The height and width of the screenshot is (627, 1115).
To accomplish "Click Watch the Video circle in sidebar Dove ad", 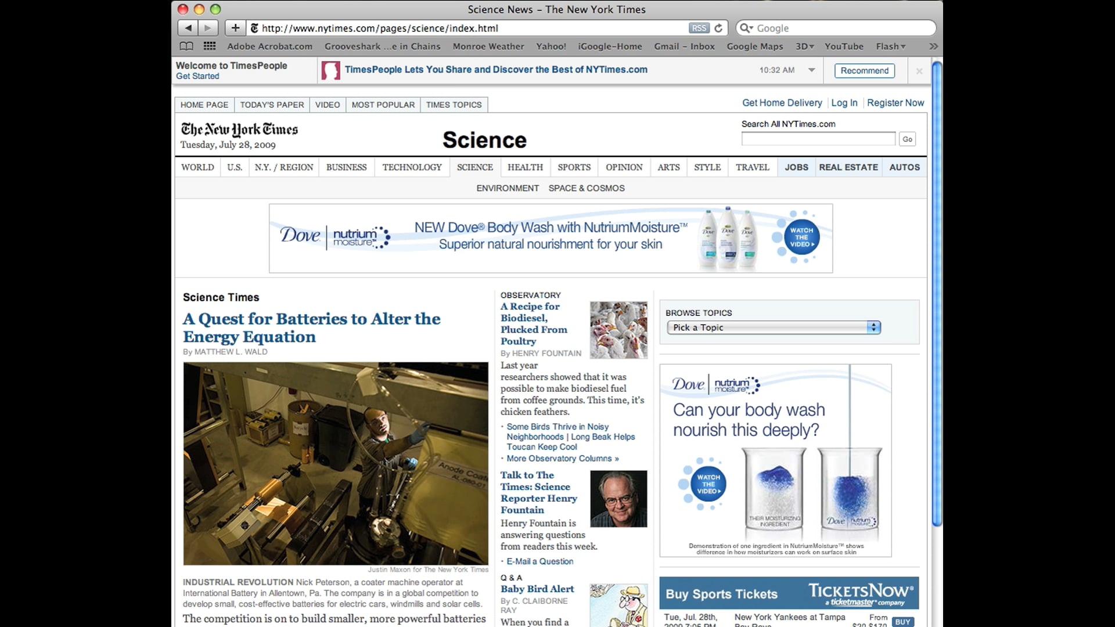I will [x=708, y=484].
